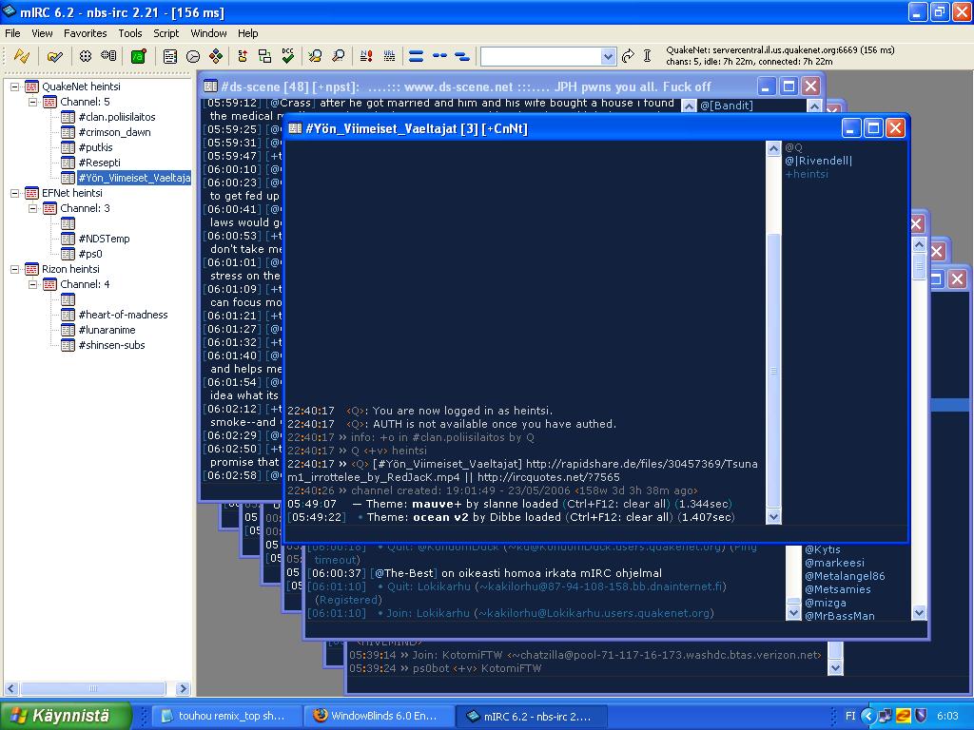Open DCC Options checkmark icon
The width and height of the screenshot is (974, 730).
click(287, 56)
